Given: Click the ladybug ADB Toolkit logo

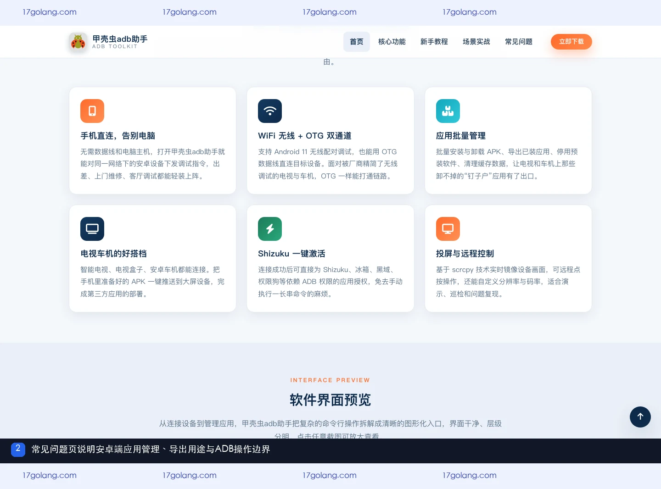Looking at the screenshot, I should [78, 42].
